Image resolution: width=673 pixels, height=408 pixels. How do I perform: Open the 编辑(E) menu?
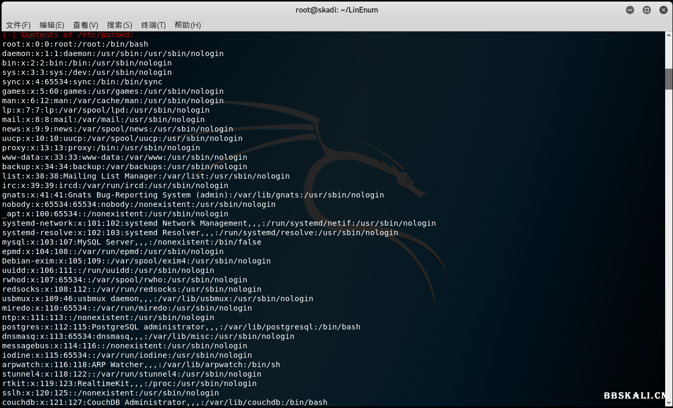click(x=52, y=25)
